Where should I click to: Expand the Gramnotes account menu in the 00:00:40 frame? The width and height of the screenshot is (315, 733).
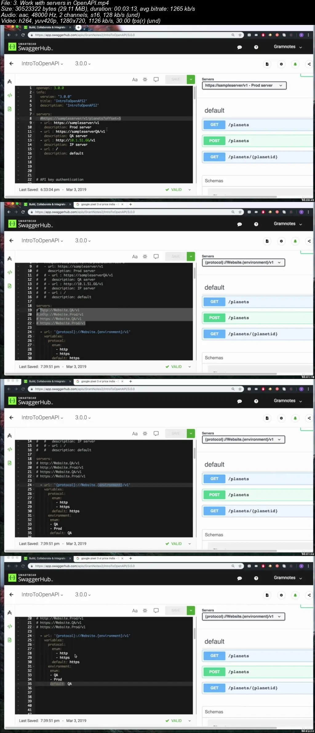288,47
